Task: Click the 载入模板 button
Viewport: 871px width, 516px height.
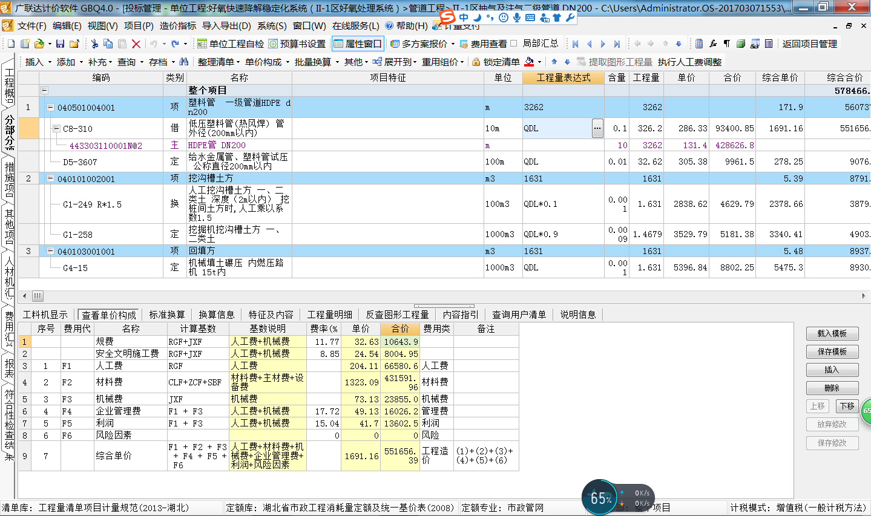Action: (832, 333)
